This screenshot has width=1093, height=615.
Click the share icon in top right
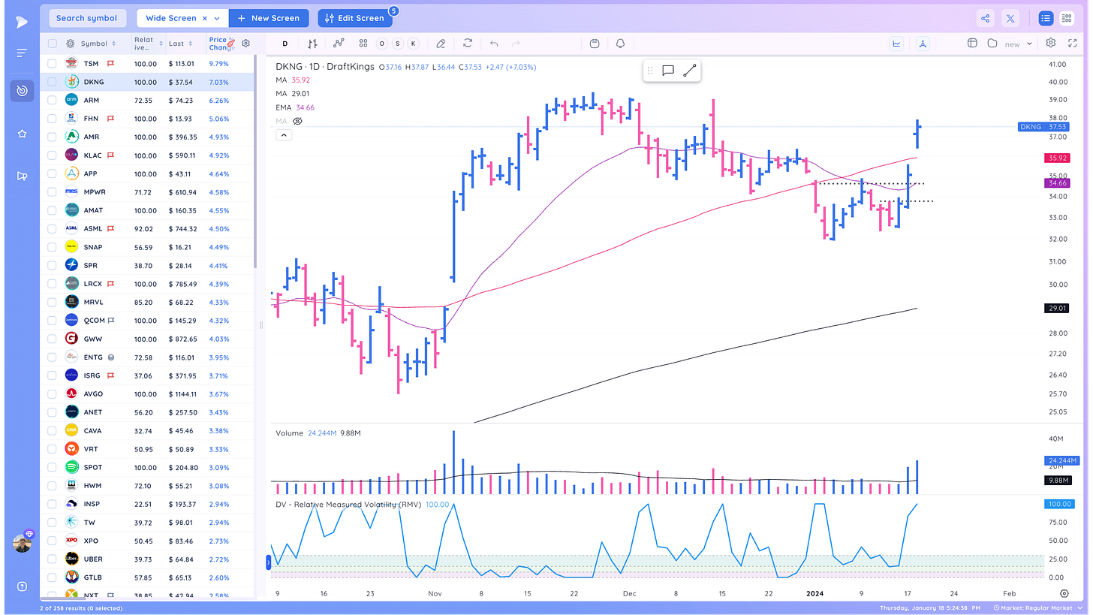pos(986,19)
